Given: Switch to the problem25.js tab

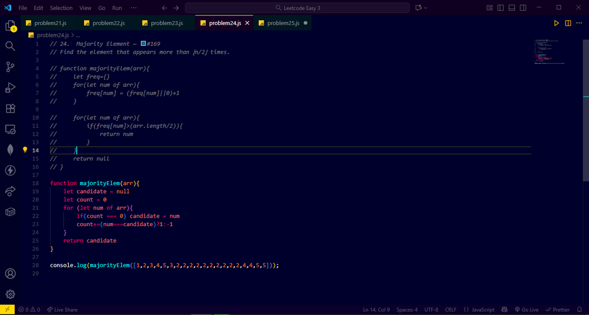Looking at the screenshot, I should click(x=284, y=23).
